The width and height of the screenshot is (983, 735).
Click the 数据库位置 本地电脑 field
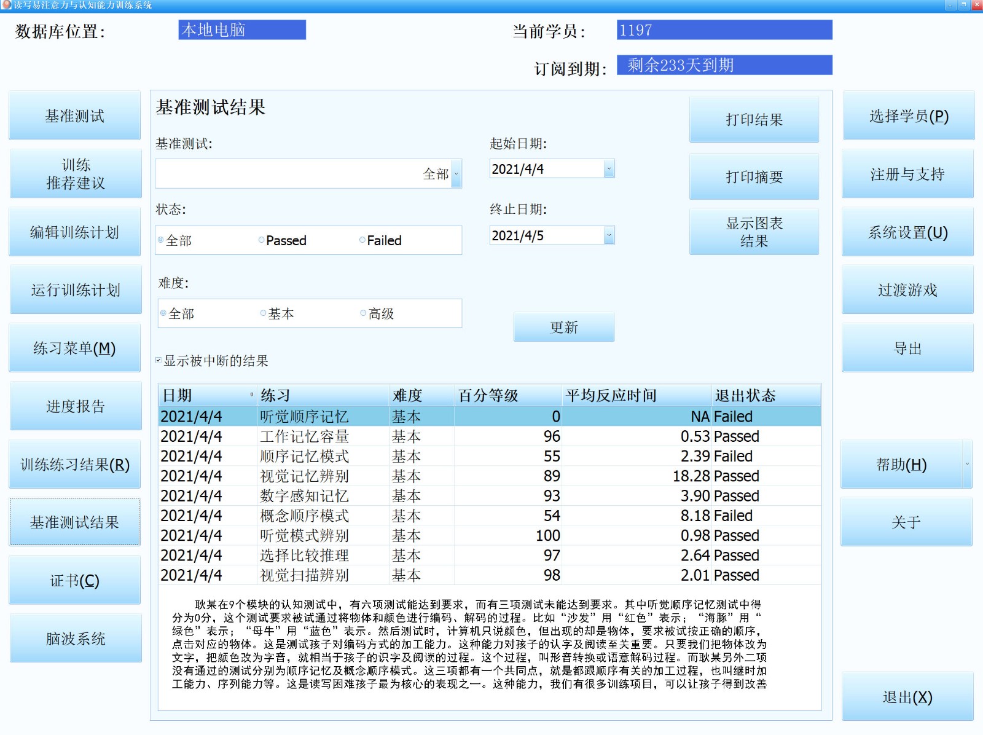[242, 29]
